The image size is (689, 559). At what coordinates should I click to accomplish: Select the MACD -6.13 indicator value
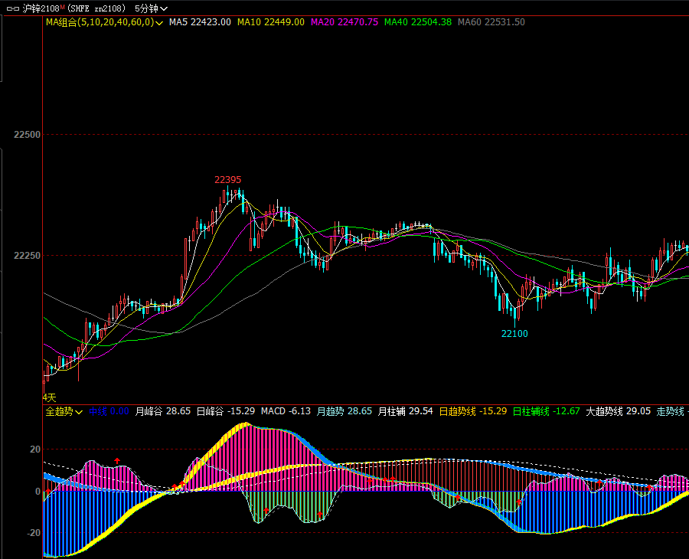286,411
